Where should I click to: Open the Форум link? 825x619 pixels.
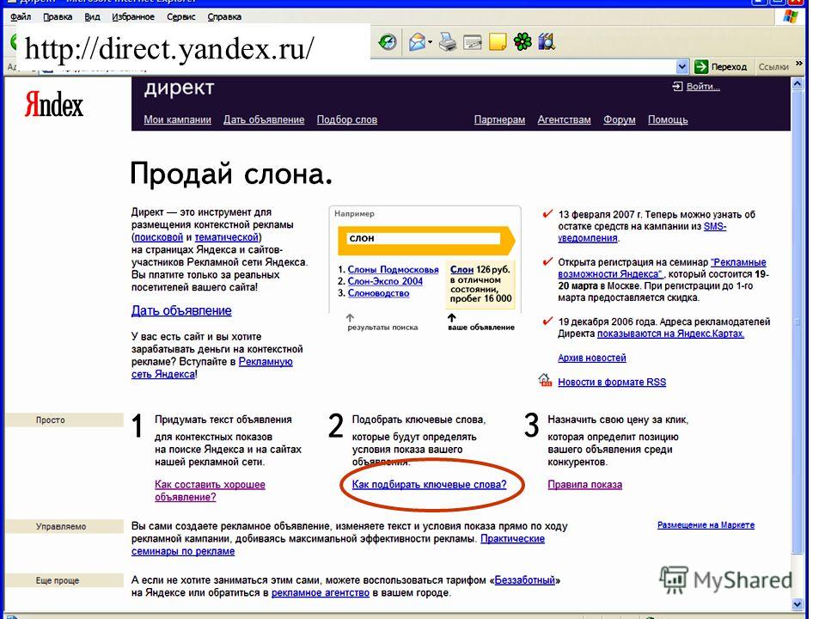pos(620,120)
